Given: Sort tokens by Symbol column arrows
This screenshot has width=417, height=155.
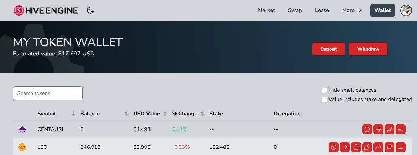Looking at the screenshot, I should point(73,114).
